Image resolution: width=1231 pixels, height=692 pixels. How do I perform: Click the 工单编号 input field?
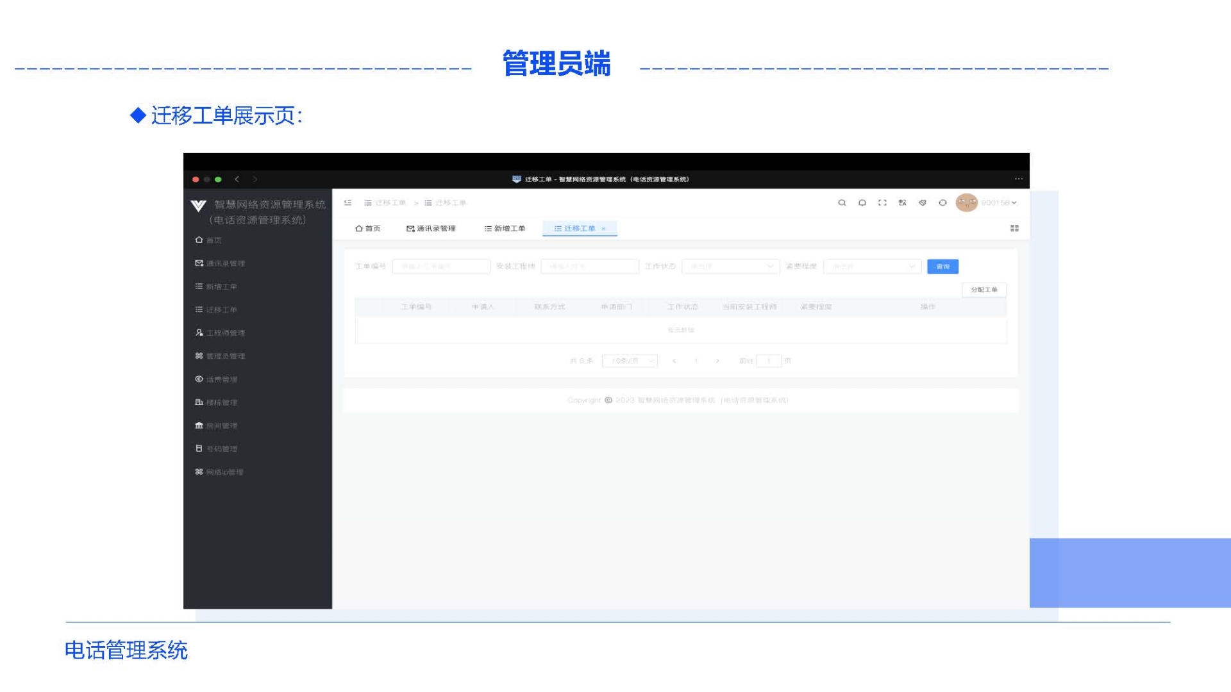(x=440, y=266)
